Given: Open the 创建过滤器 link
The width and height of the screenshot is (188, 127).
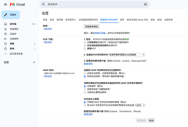Looking at the screenshot, I should [x=100, y=33].
